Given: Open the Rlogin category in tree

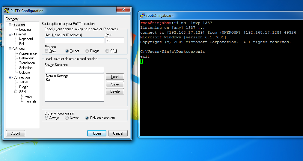Looking at the screenshot, I should 24,87.
